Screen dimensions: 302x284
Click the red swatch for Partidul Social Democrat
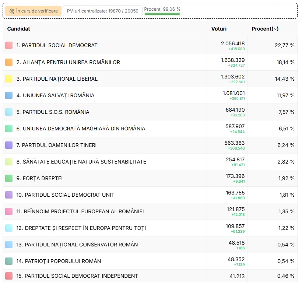(x=9, y=45)
